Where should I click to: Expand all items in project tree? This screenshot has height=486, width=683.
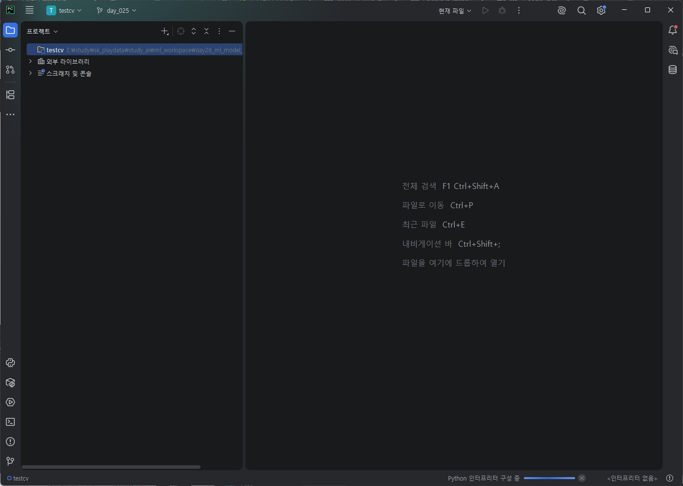(194, 31)
